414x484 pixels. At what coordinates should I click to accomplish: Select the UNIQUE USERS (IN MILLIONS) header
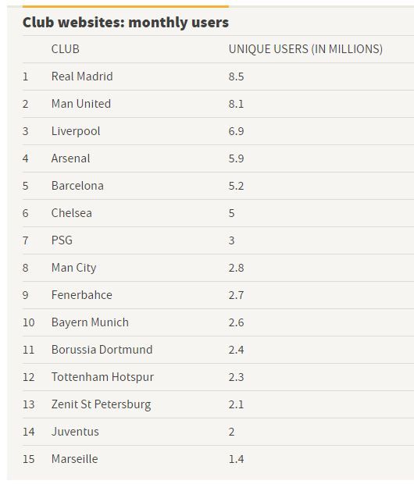coord(305,49)
